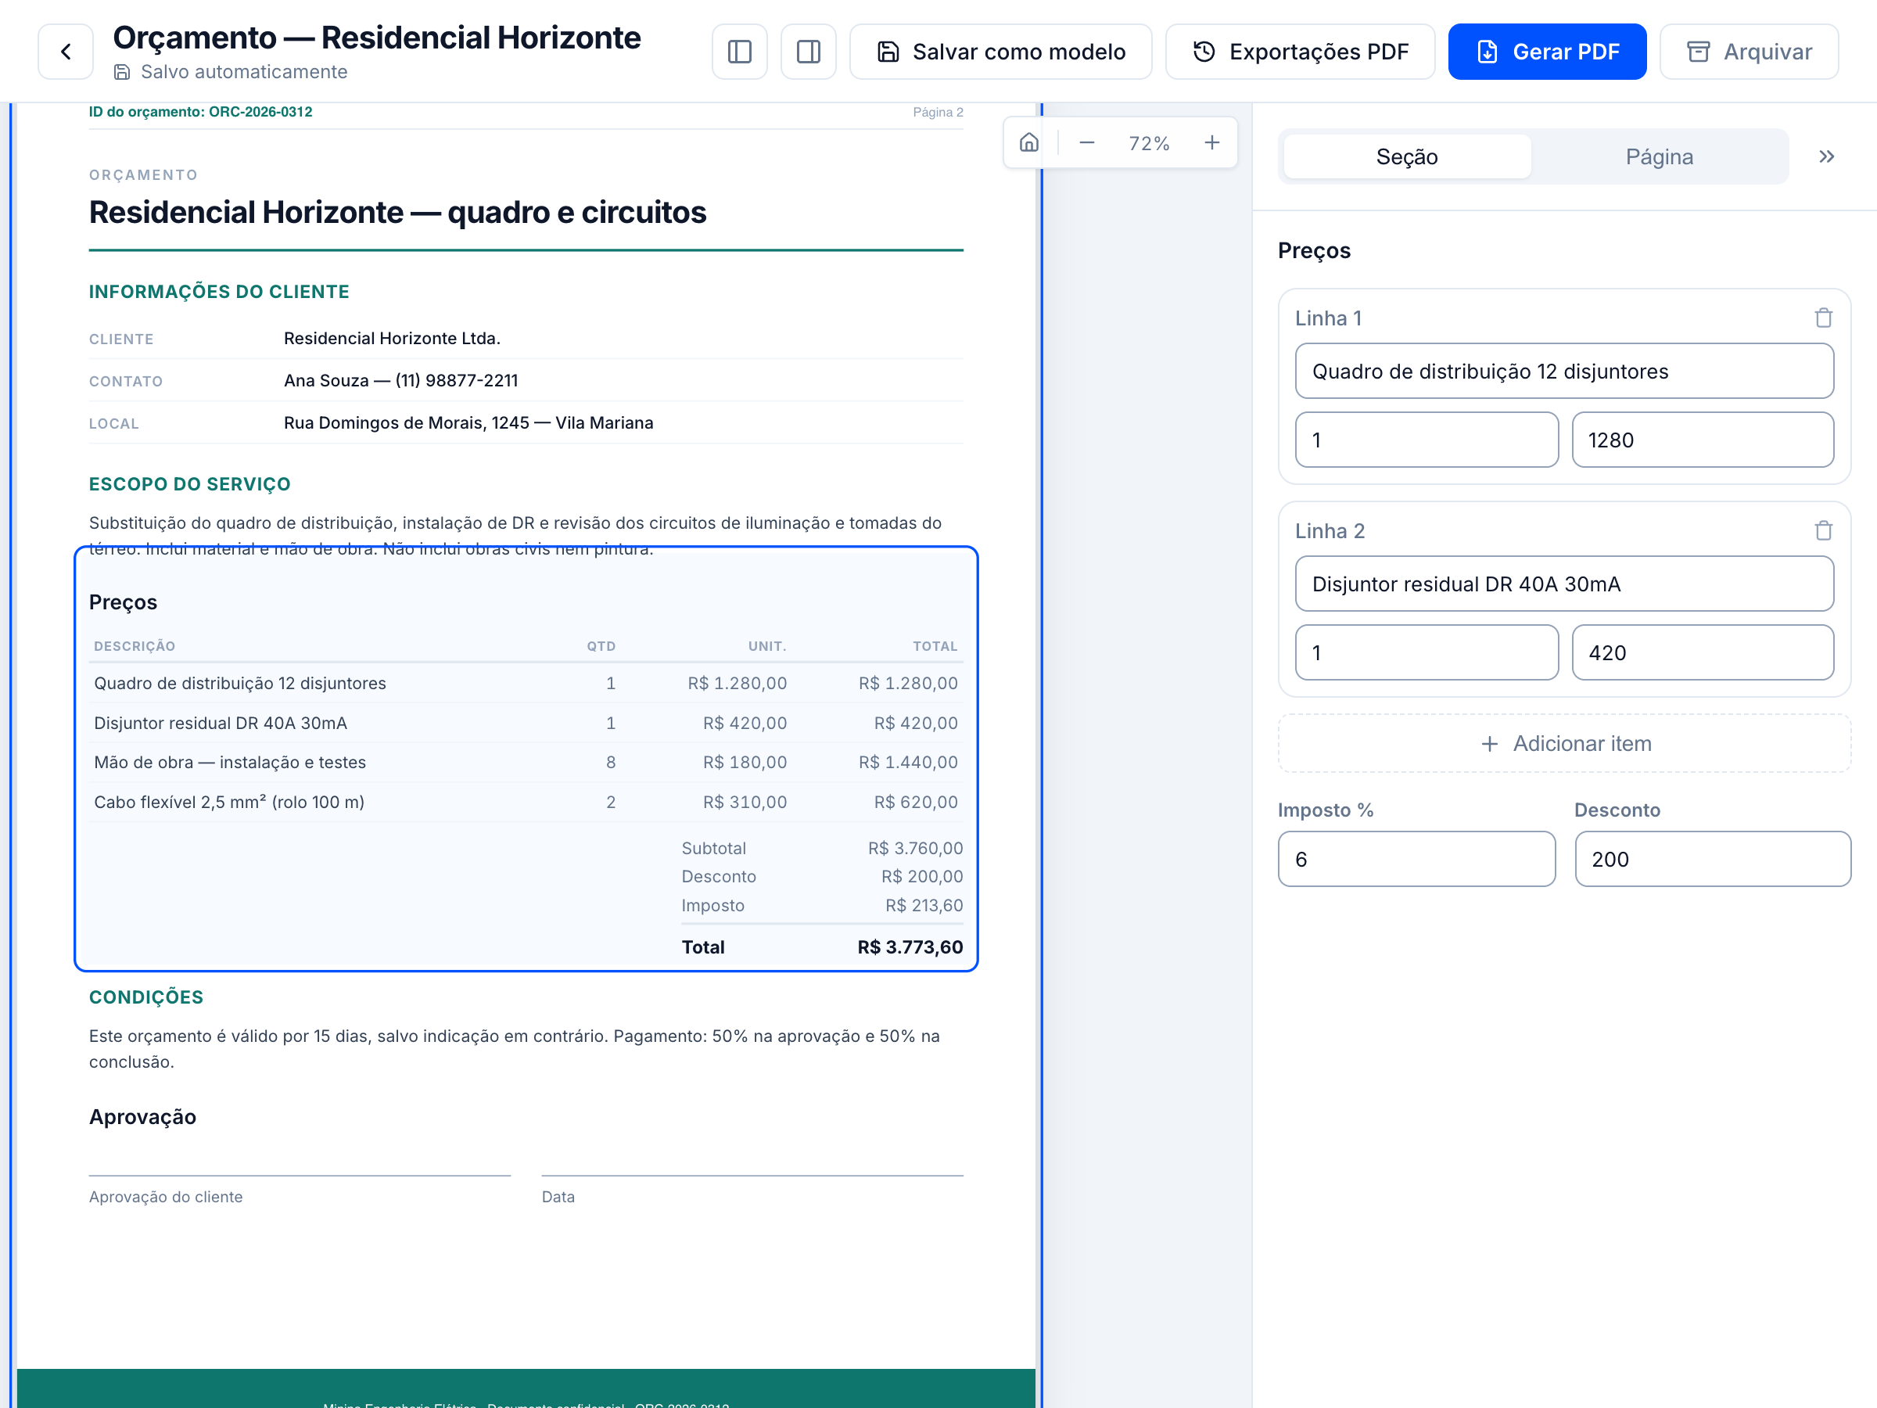Edit Linha 1 quantity field
Viewport: 1877px width, 1408px height.
pyautogui.click(x=1427, y=440)
